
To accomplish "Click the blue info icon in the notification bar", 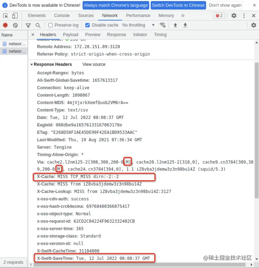I will pos(5,5).
